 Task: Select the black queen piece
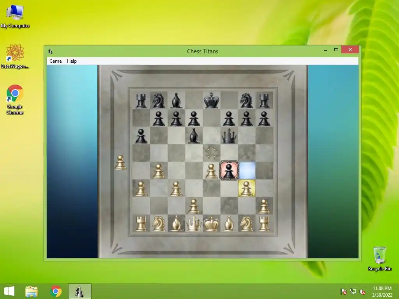pyautogui.click(x=229, y=136)
